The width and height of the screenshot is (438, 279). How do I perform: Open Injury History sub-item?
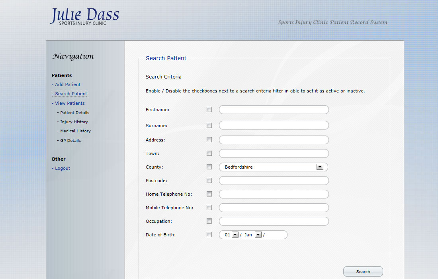pos(74,122)
